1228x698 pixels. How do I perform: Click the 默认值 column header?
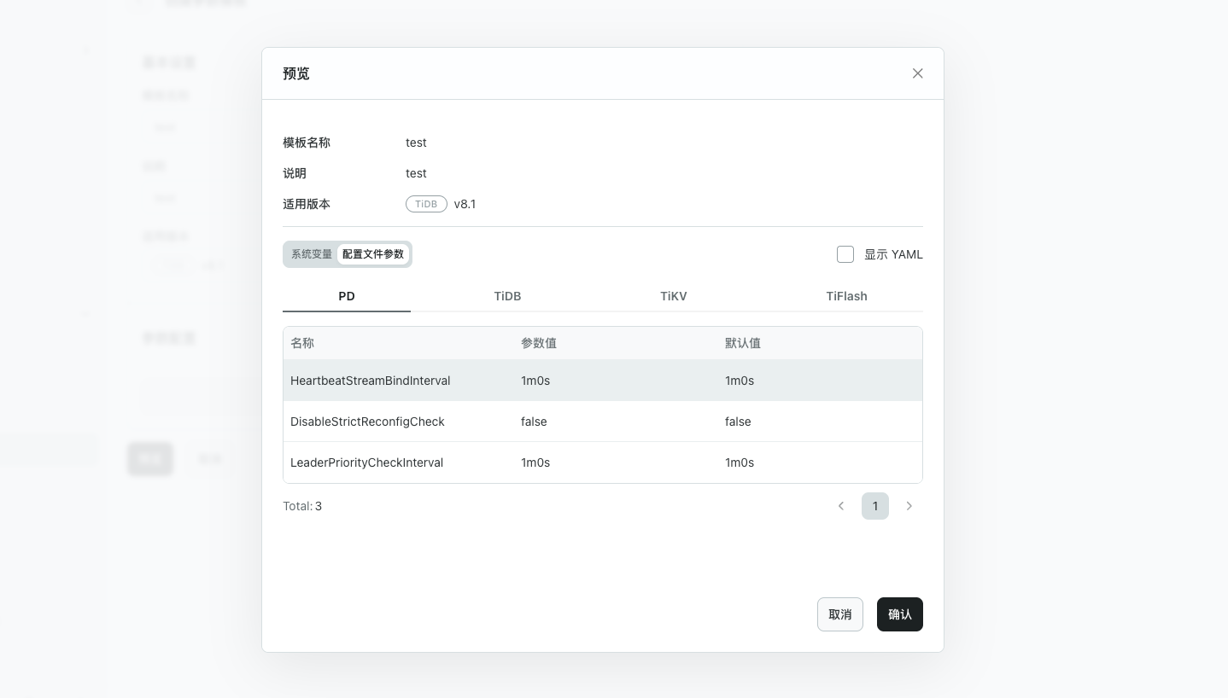743,343
